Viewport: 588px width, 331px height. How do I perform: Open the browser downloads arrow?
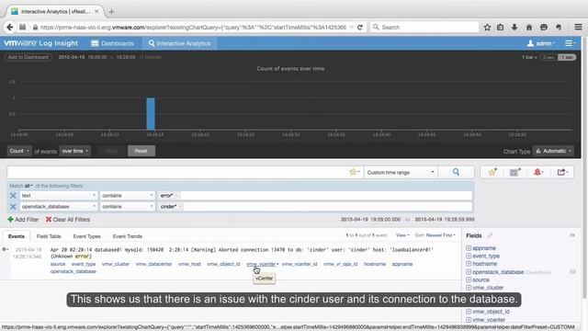[514, 27]
